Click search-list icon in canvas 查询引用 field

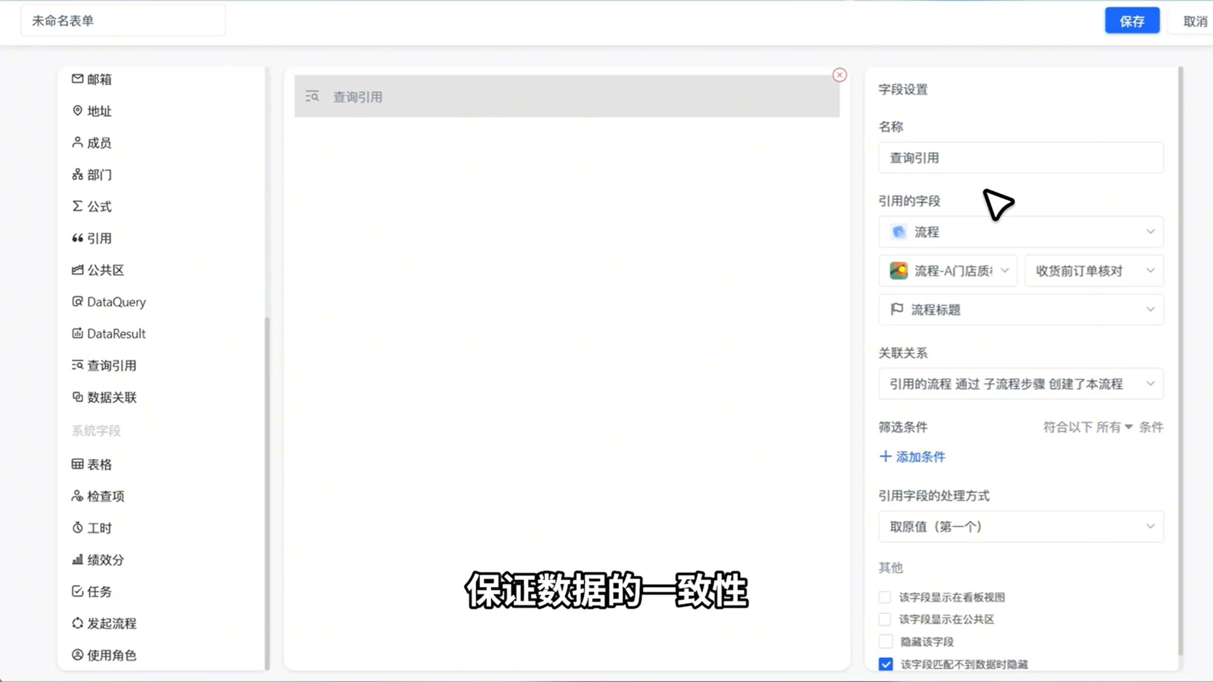pos(312,97)
